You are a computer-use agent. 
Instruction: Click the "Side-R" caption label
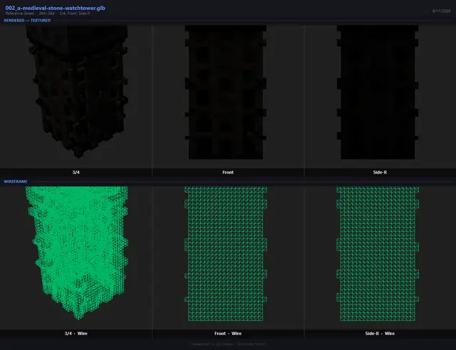(x=380, y=172)
